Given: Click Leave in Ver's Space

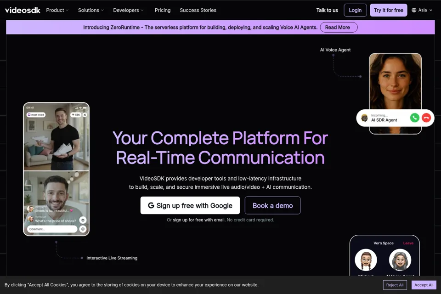Looking at the screenshot, I should coord(408,243).
